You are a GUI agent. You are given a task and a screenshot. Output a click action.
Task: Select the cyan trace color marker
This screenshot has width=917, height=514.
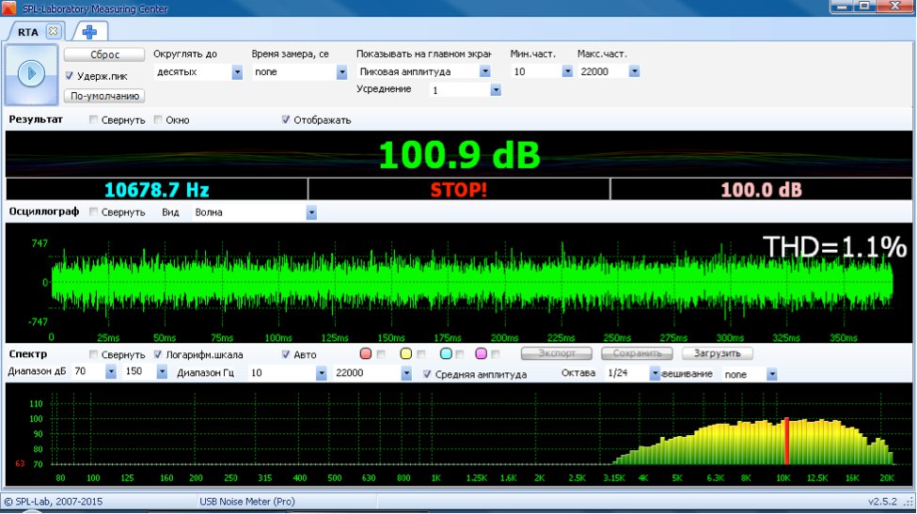pos(446,354)
